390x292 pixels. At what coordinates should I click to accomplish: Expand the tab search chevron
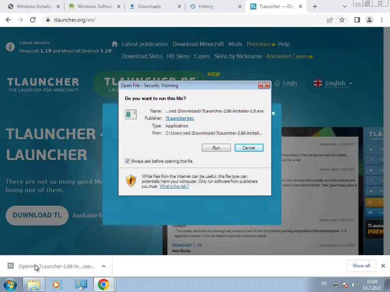344,6
